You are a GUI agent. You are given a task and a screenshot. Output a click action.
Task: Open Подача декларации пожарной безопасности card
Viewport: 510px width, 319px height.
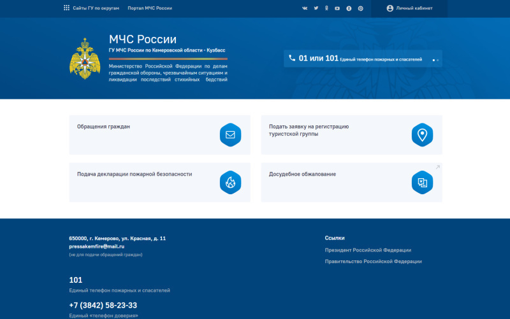click(x=160, y=182)
